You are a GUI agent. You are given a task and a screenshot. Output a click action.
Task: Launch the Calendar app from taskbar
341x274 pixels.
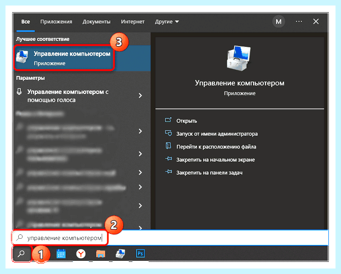[x=61, y=254]
